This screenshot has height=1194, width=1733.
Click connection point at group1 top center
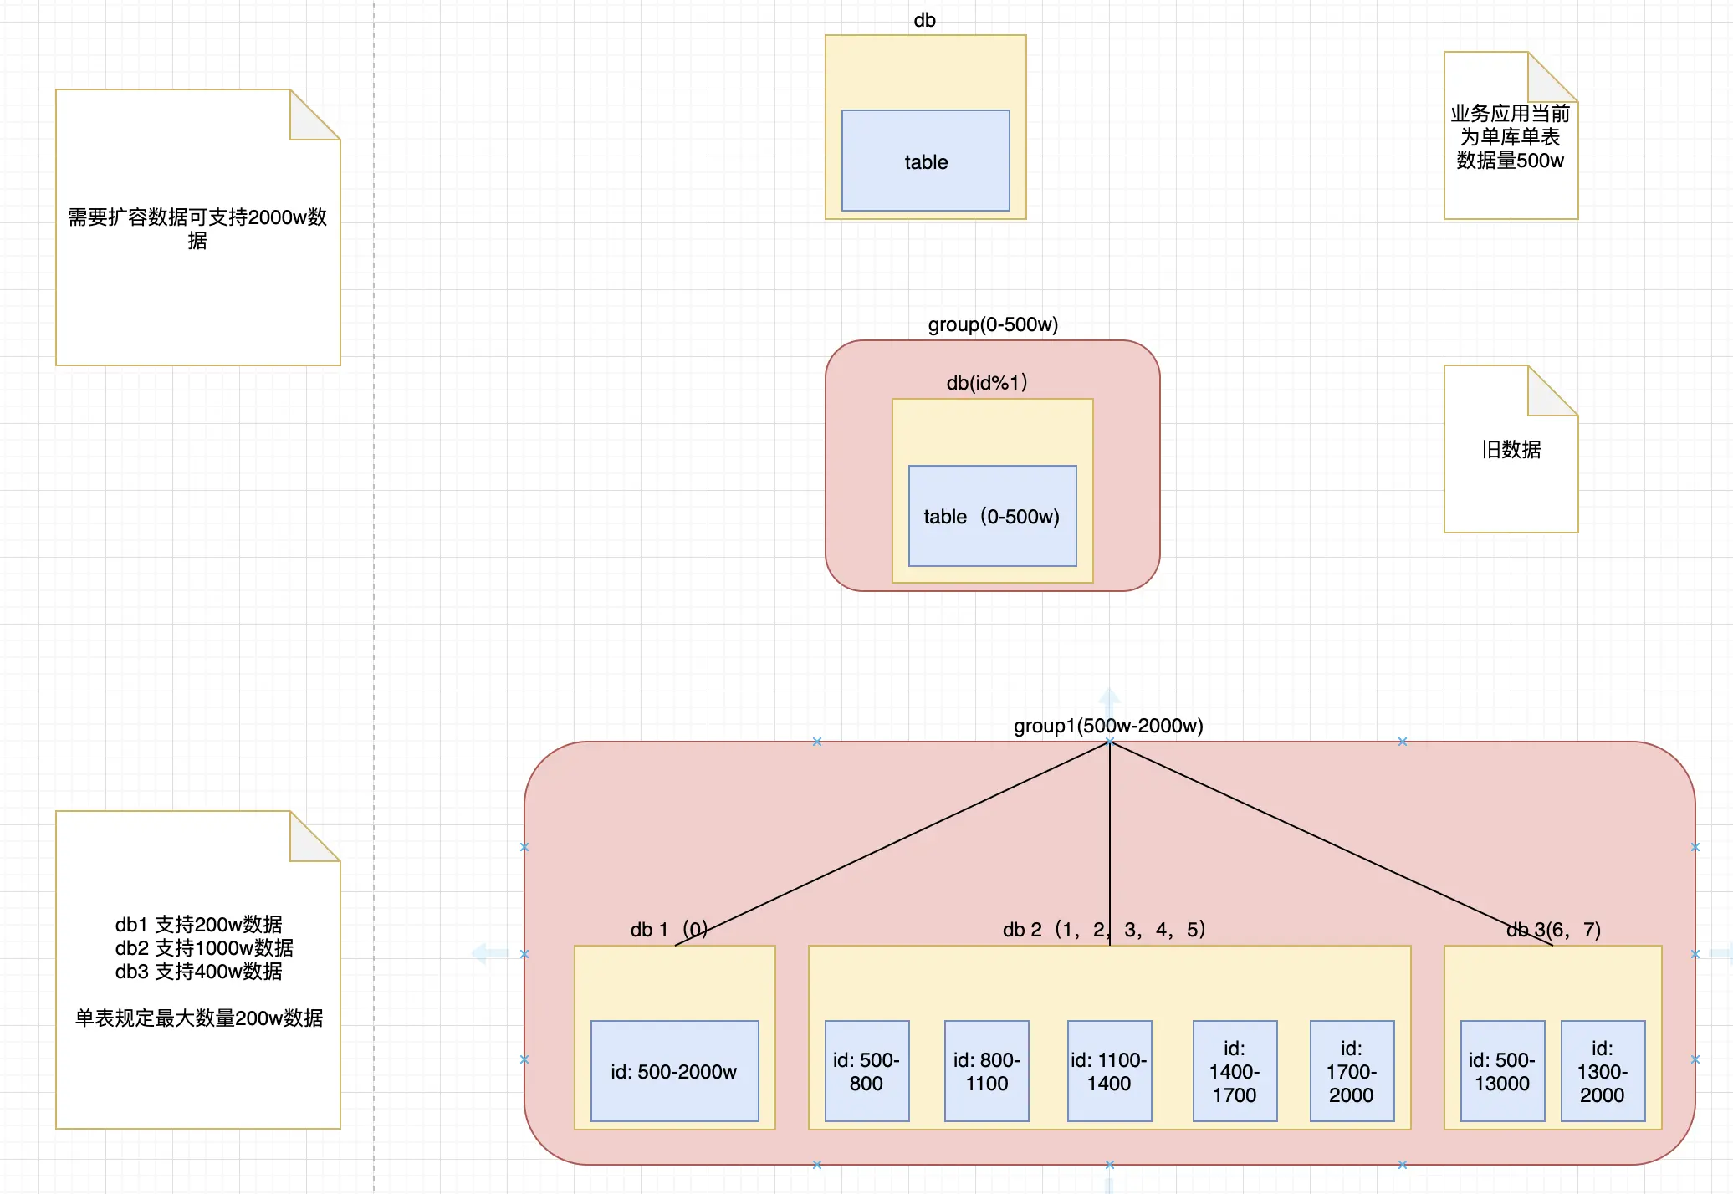[1109, 742]
